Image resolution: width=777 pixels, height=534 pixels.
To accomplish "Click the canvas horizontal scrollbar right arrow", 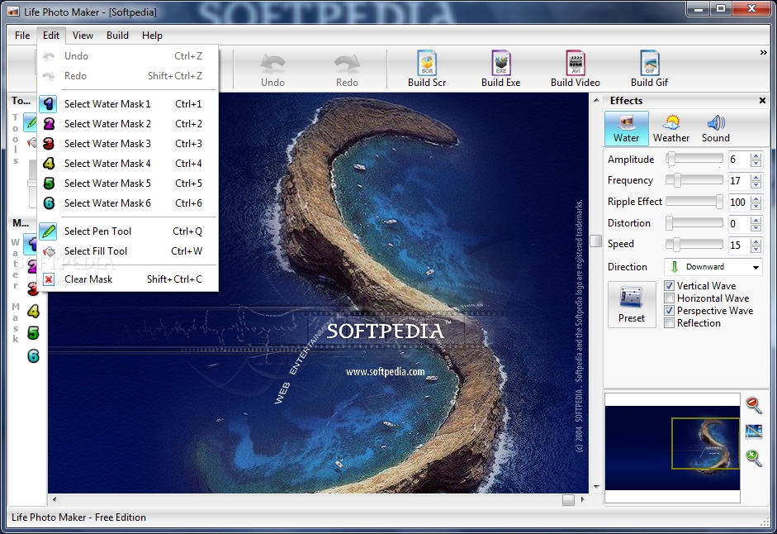I will coord(582,500).
